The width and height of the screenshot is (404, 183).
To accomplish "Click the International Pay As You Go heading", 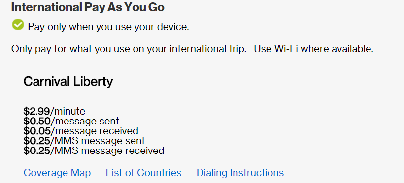I will coord(88,7).
